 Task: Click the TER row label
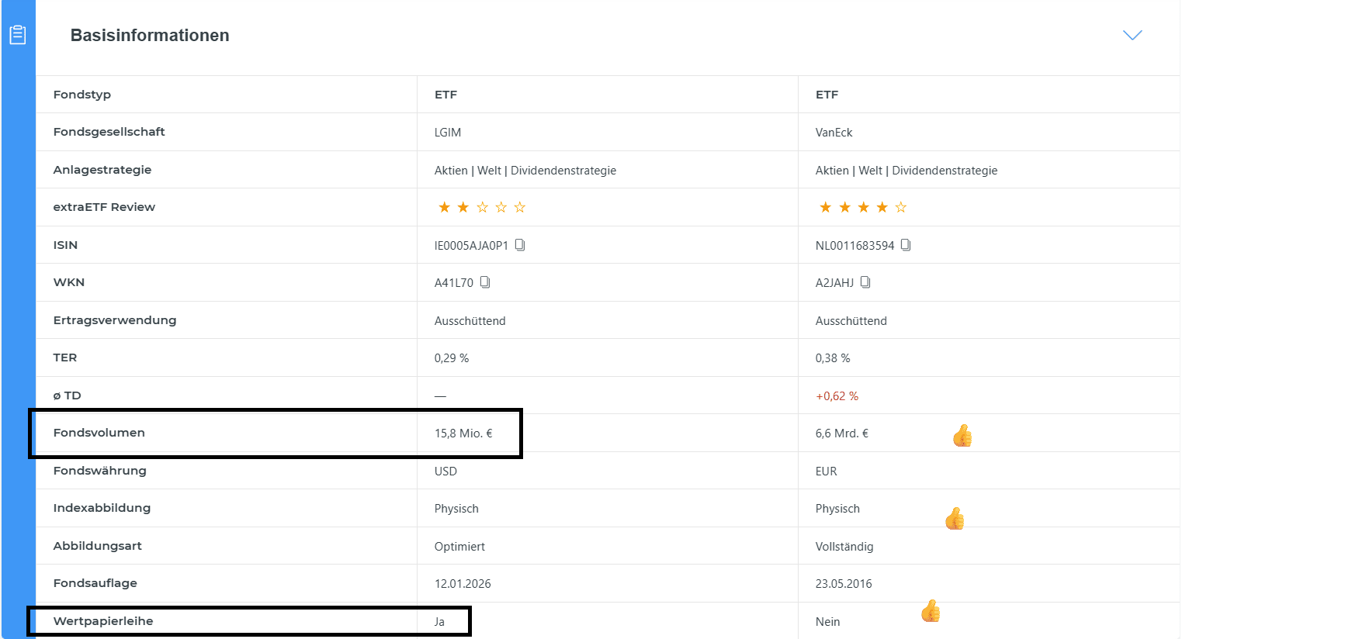pos(65,357)
